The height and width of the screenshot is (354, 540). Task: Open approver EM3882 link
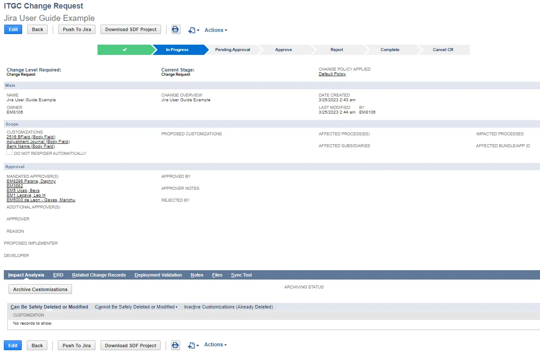[15, 186]
